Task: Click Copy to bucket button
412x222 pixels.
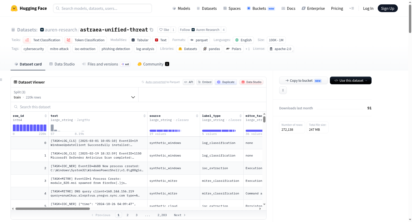Action: click(303, 80)
